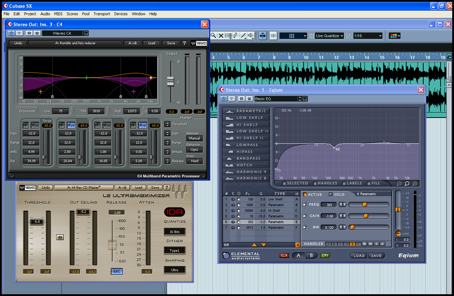Viewport: 454px width, 296px height.
Task: Open L3 Quantize 16 Bits selector
Action: [x=174, y=232]
